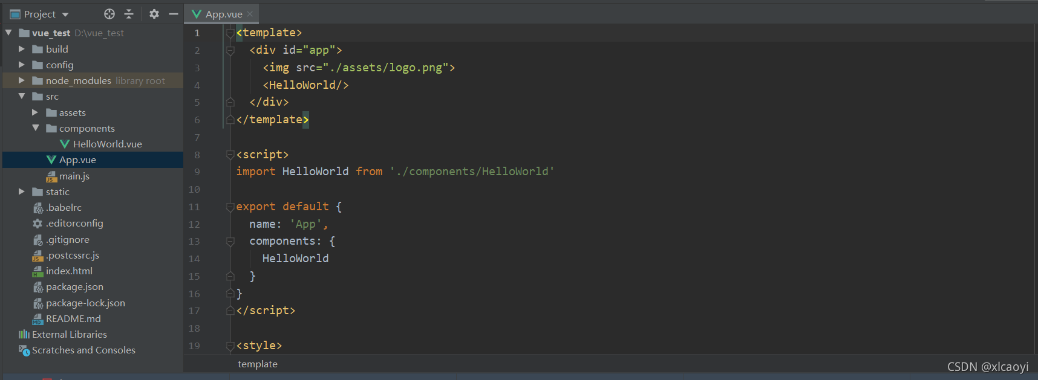
Task: Click the Project panel window icon
Action: (15, 14)
